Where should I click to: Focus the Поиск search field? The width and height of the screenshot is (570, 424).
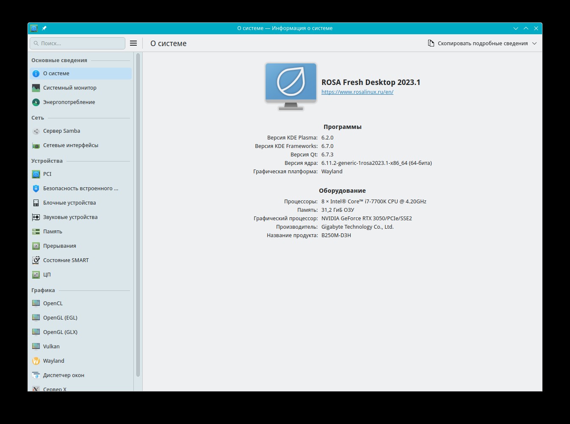pos(77,43)
